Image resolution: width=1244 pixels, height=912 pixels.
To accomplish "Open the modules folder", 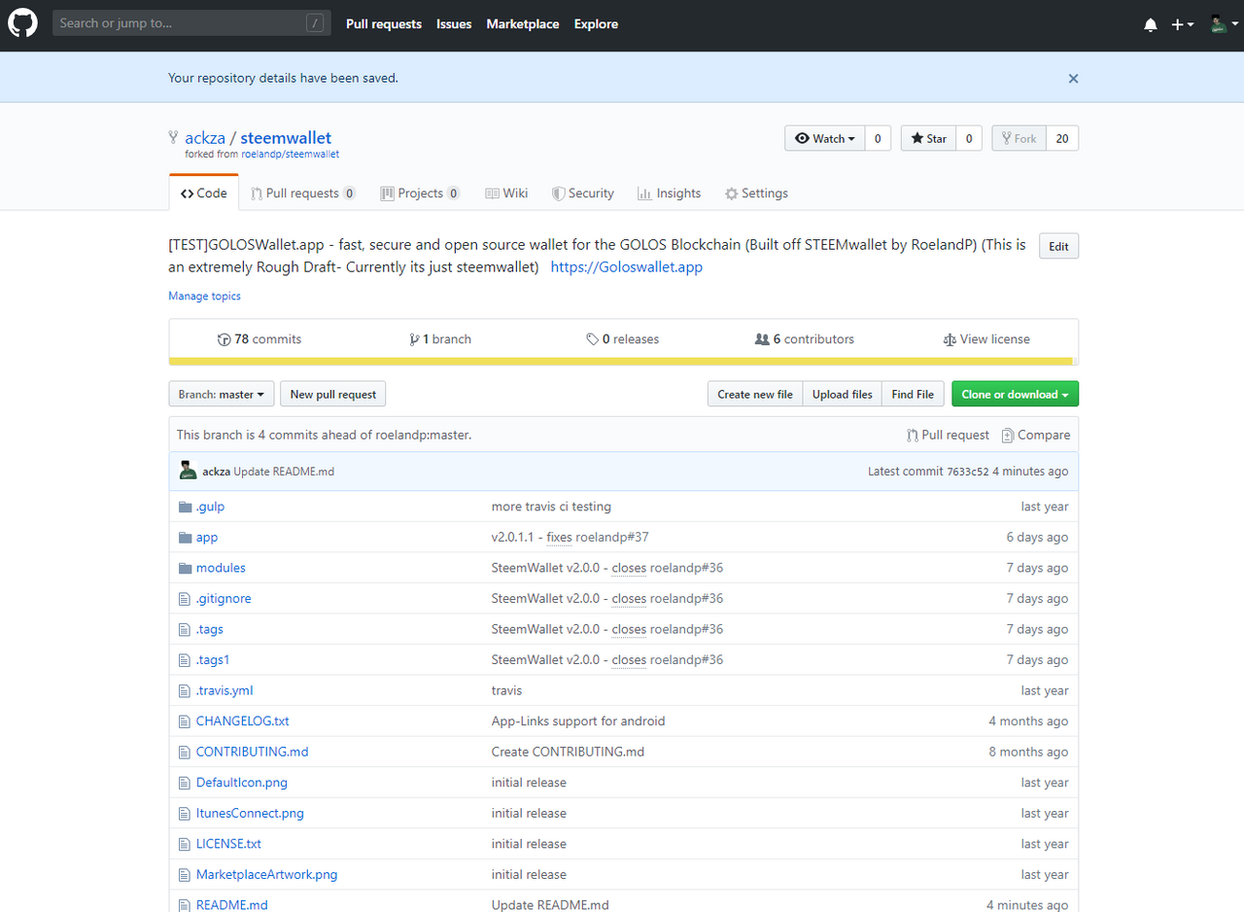I will [221, 568].
